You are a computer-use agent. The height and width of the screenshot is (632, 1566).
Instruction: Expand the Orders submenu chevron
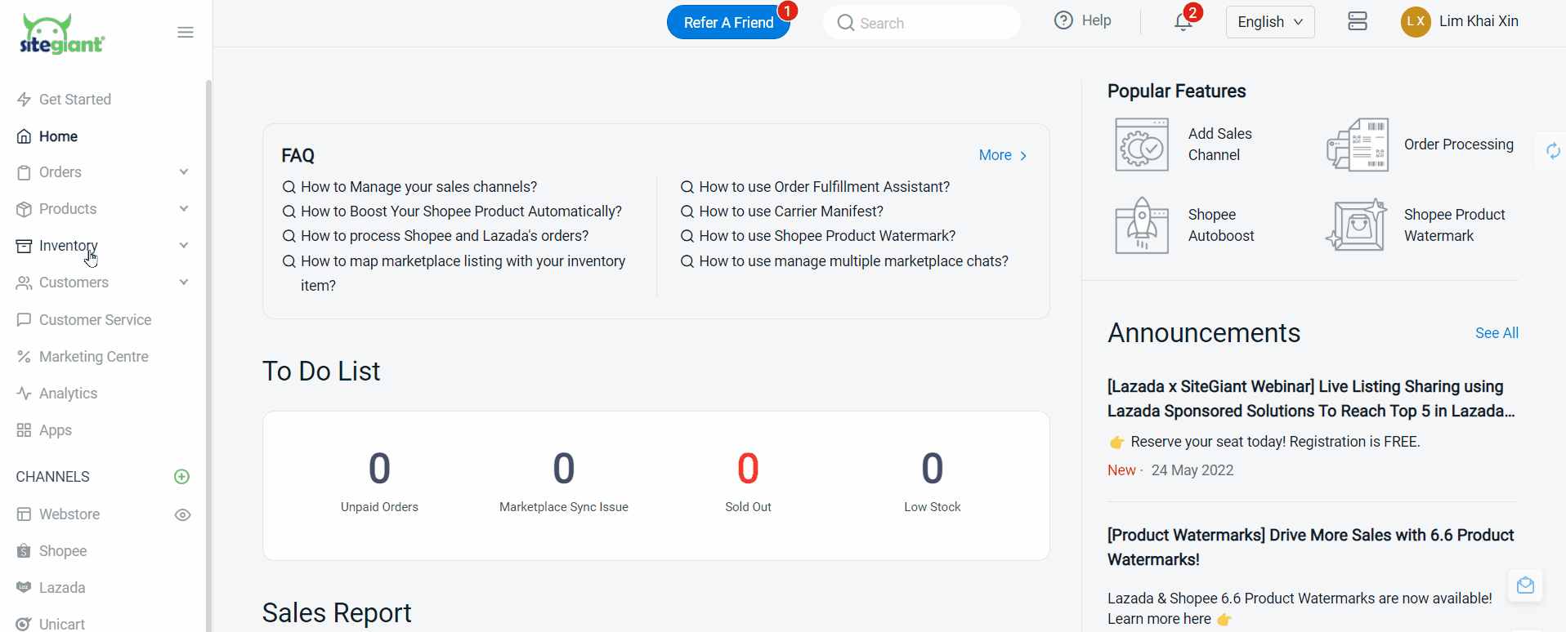click(184, 172)
